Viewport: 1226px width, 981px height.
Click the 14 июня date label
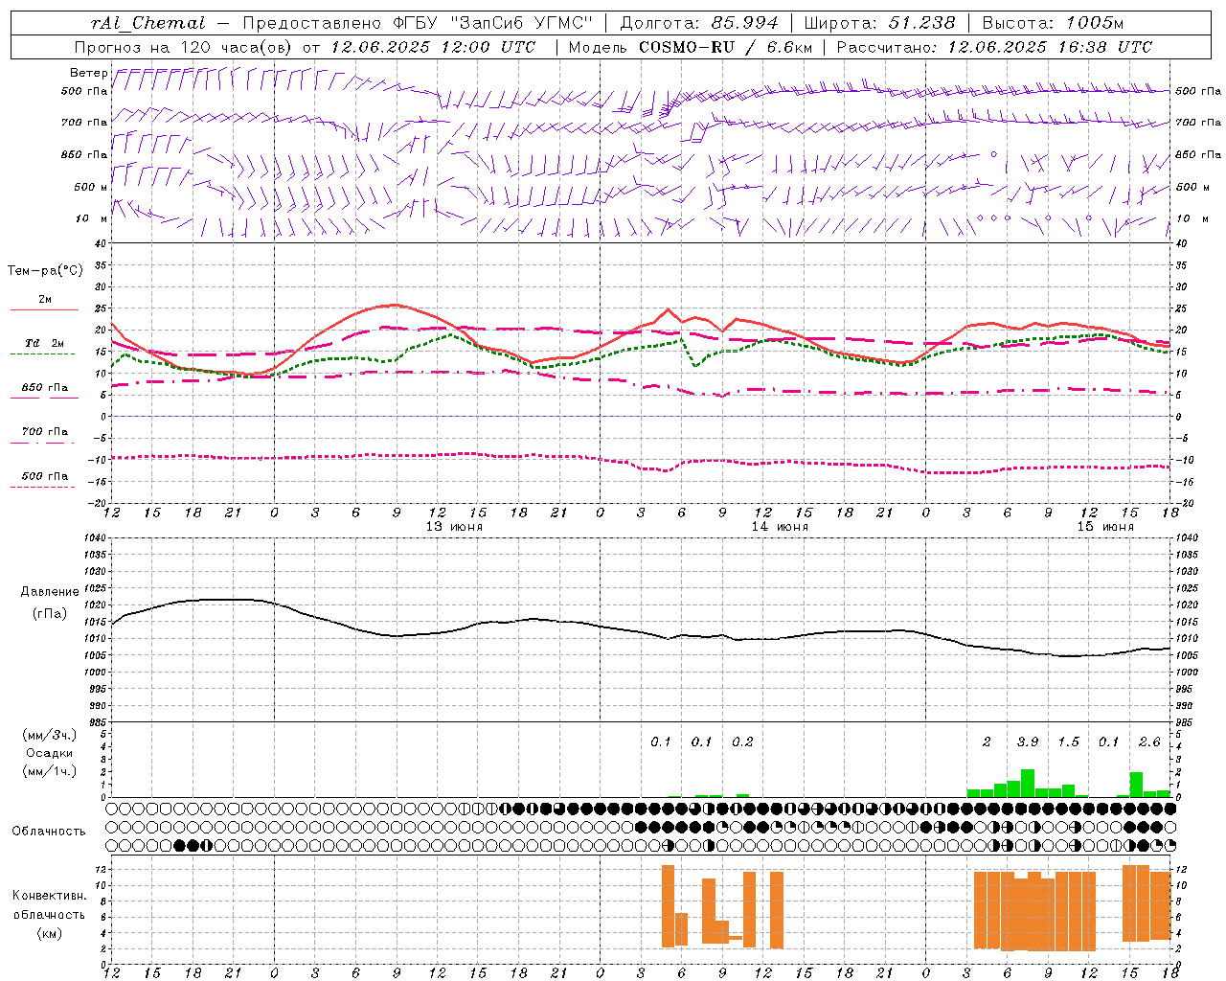point(779,527)
